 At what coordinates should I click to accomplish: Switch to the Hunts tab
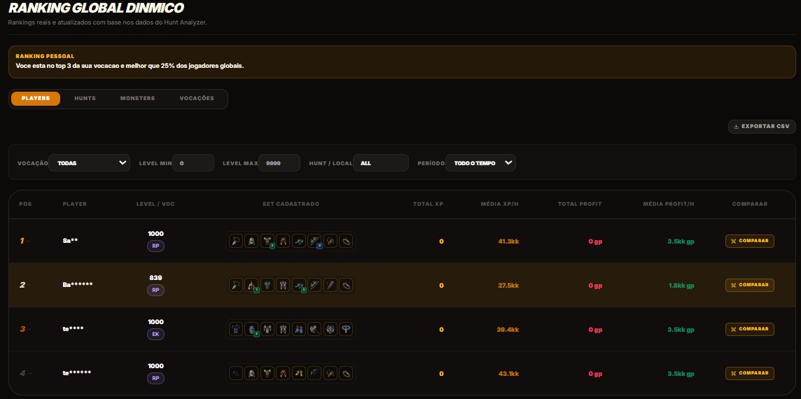85,99
